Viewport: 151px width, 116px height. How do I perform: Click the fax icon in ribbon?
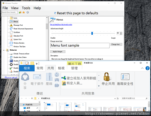pos(57,85)
